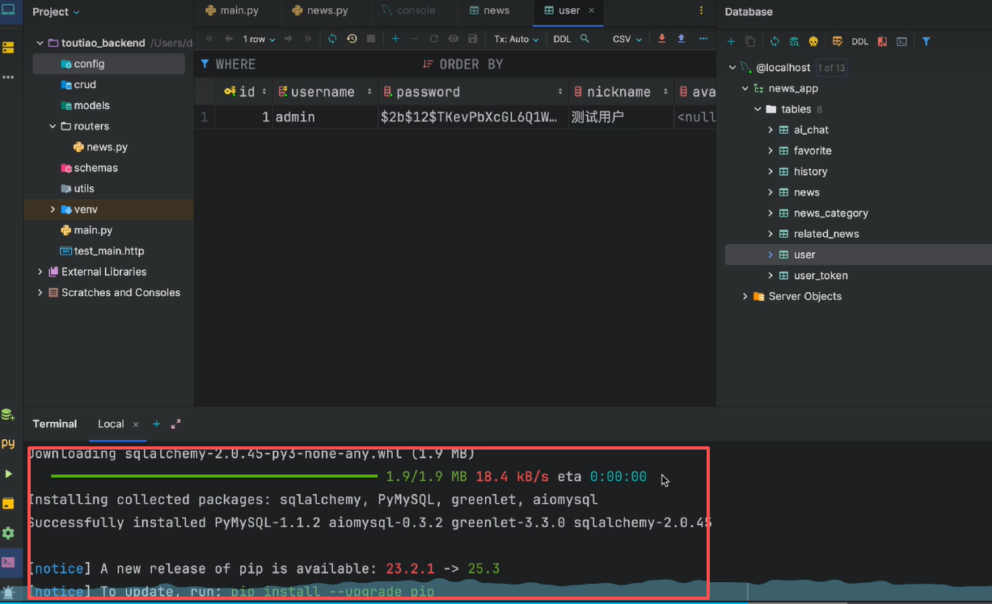Sort by the username column header
The width and height of the screenshot is (992, 604).
click(x=325, y=92)
